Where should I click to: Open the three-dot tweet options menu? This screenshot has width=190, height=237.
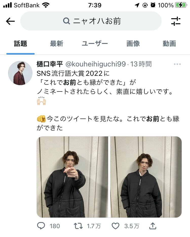click(177, 64)
